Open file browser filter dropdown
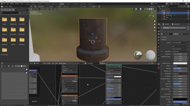Screen dimensions: 190x106 [x=26, y=13]
